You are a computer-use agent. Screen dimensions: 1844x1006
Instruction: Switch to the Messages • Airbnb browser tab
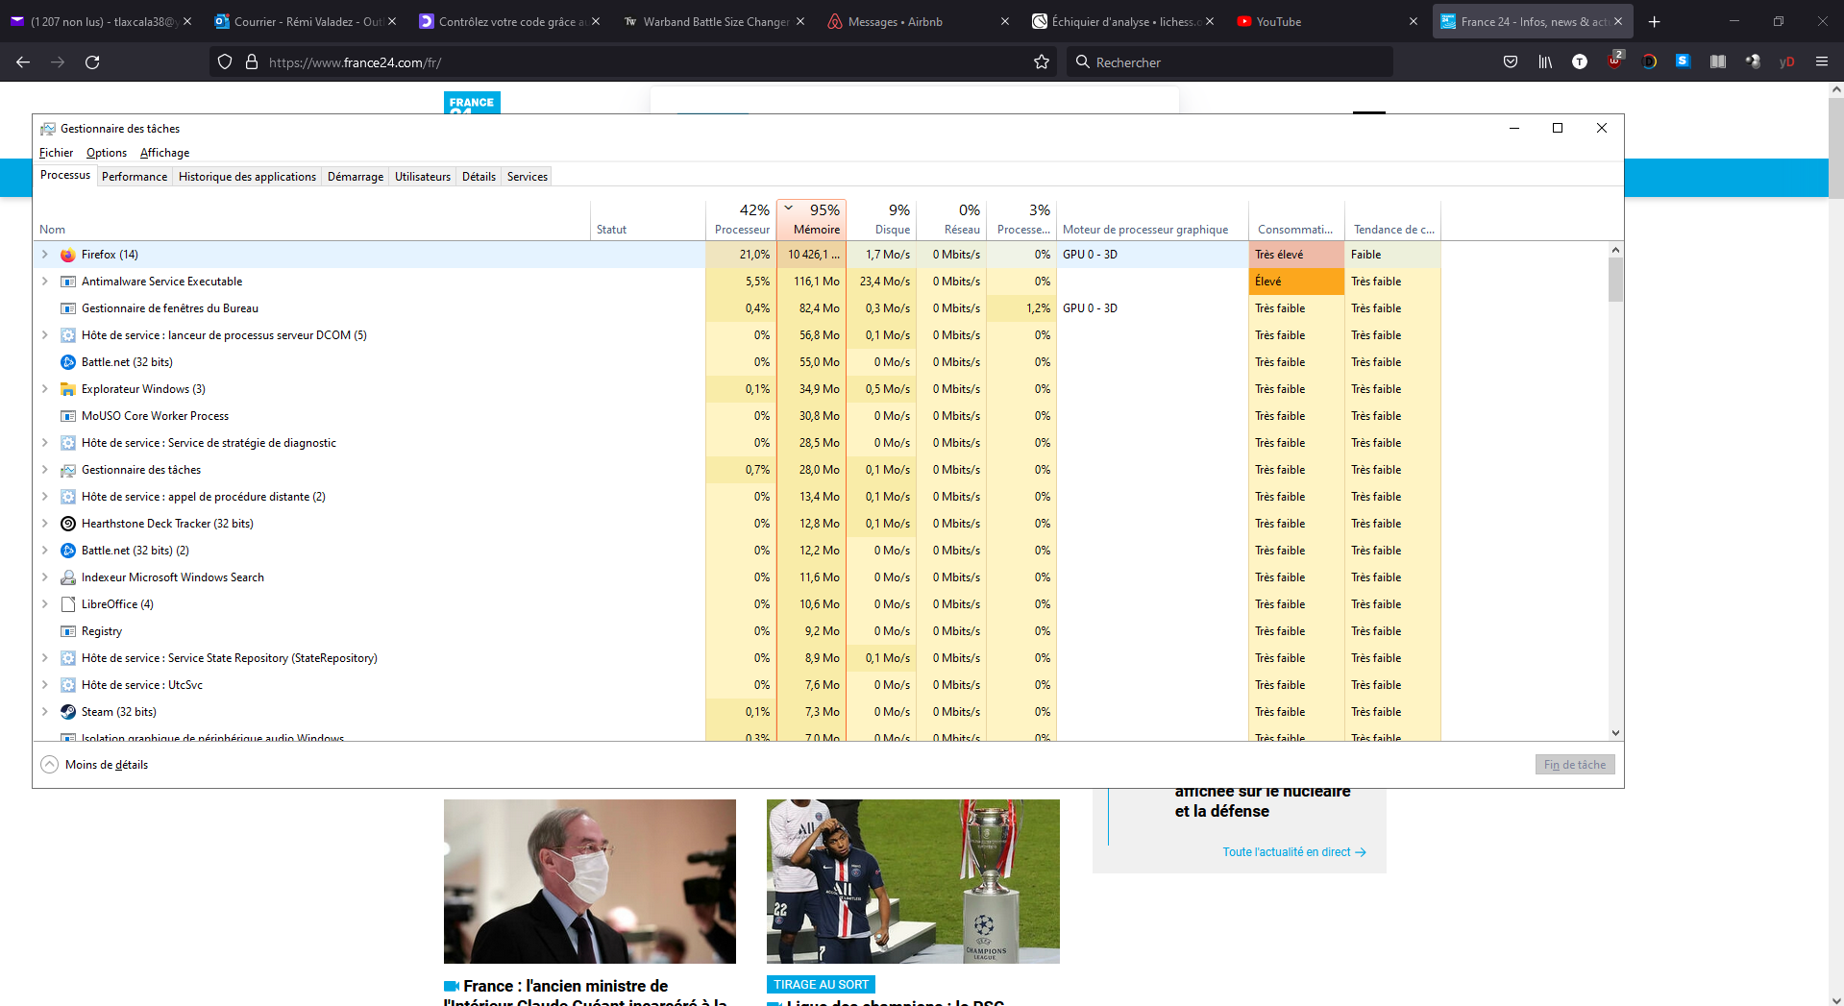point(918,21)
